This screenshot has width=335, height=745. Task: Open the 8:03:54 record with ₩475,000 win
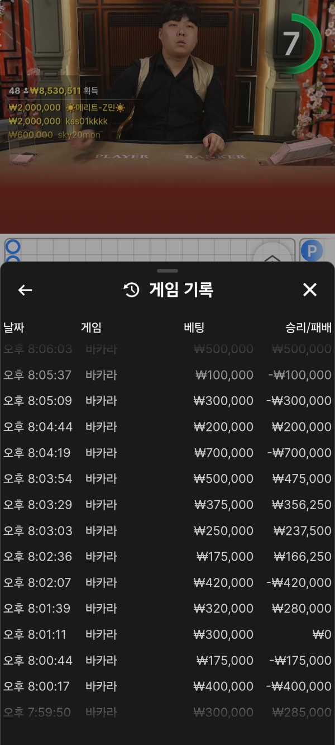[x=167, y=479]
